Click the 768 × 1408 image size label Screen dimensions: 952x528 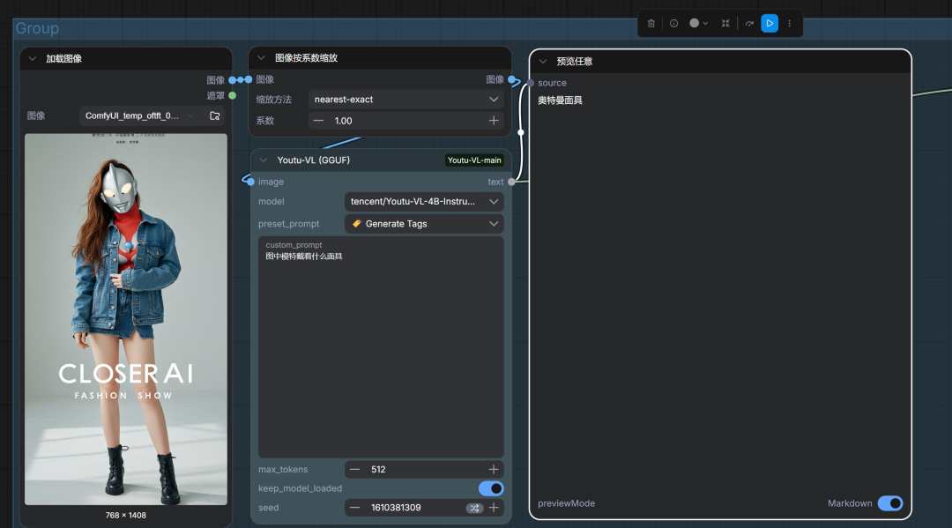(x=126, y=516)
